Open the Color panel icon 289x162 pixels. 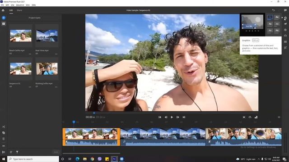[x=285, y=30]
